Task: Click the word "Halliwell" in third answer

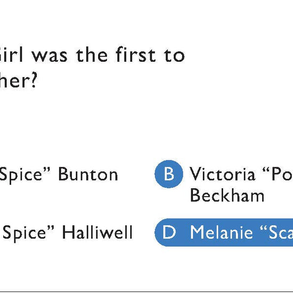Action: [x=97, y=232]
